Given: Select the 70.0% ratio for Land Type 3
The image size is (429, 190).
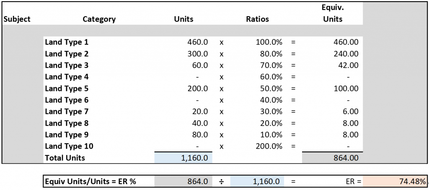Looking at the screenshot, I should pos(269,66).
